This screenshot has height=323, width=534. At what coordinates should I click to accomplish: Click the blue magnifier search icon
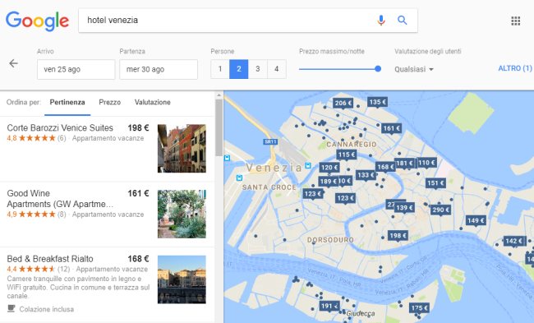pos(403,21)
